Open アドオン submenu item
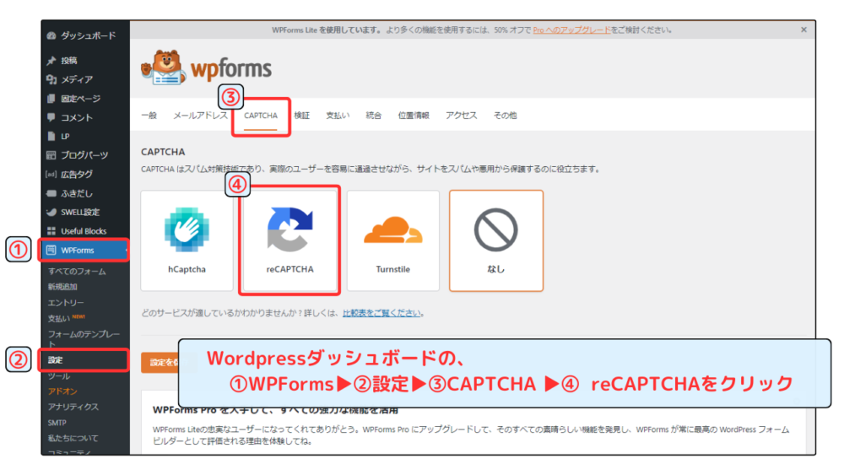This screenshot has width=844, height=475. [x=62, y=391]
